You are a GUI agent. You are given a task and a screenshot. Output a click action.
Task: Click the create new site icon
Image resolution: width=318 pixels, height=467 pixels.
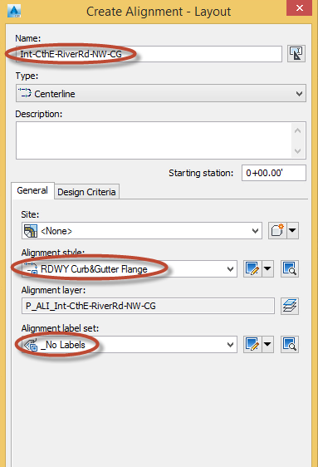coord(277,230)
